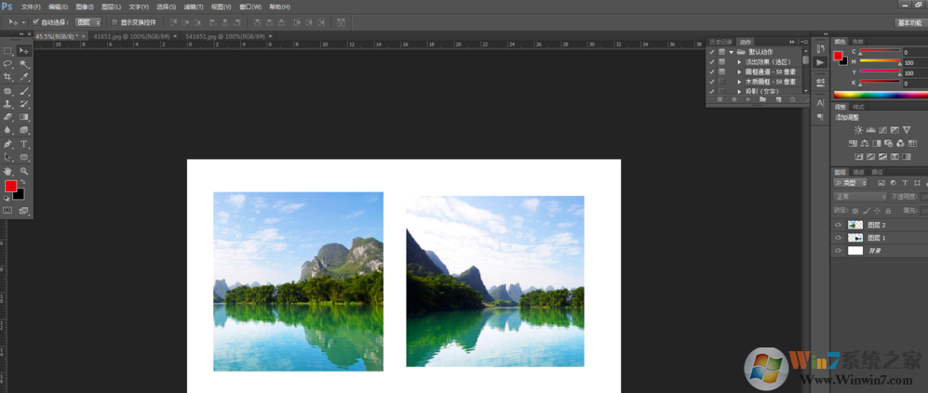This screenshot has width=928, height=393.
Task: Pick the Horizontal Type tool
Action: (x=24, y=144)
